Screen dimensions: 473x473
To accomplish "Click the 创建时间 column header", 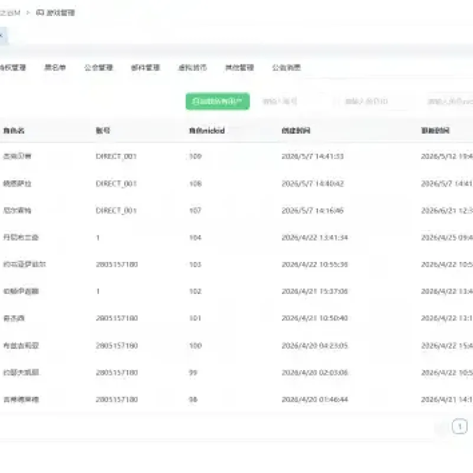I will [x=296, y=130].
